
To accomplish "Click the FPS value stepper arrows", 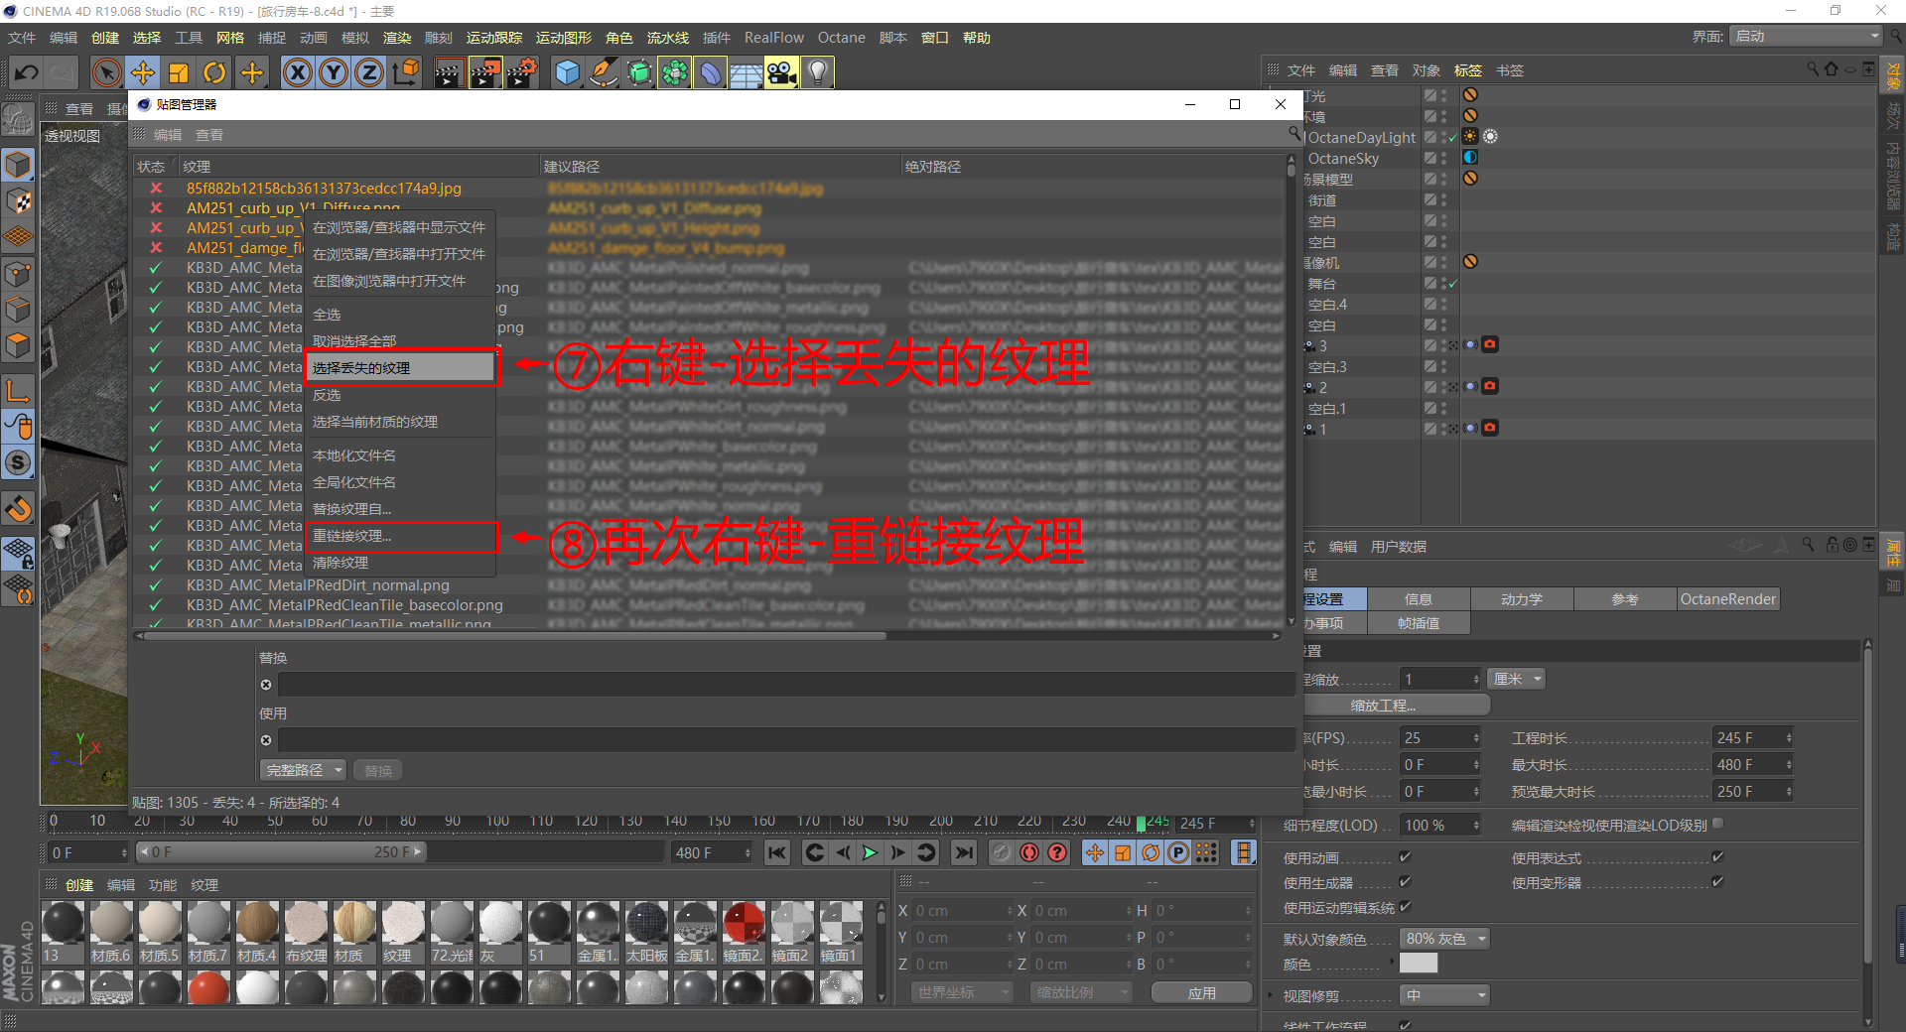I will (1476, 738).
